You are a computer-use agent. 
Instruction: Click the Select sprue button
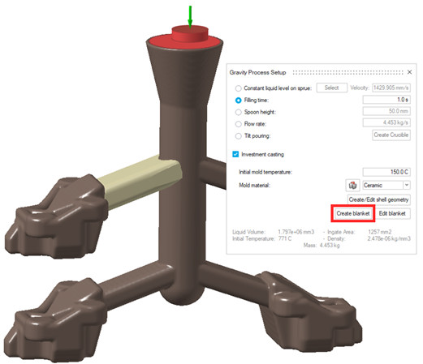(x=332, y=88)
